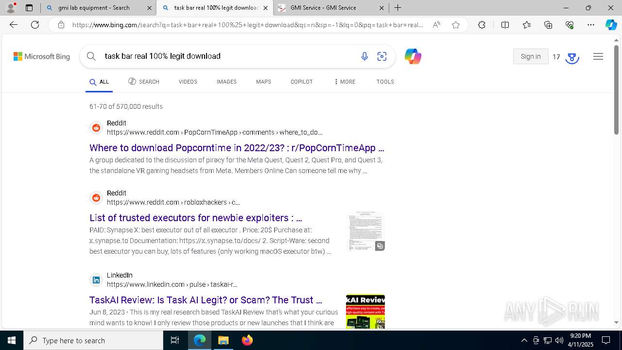Click the Windows taskbar search box
Viewport: 622px width, 350px height.
93,340
